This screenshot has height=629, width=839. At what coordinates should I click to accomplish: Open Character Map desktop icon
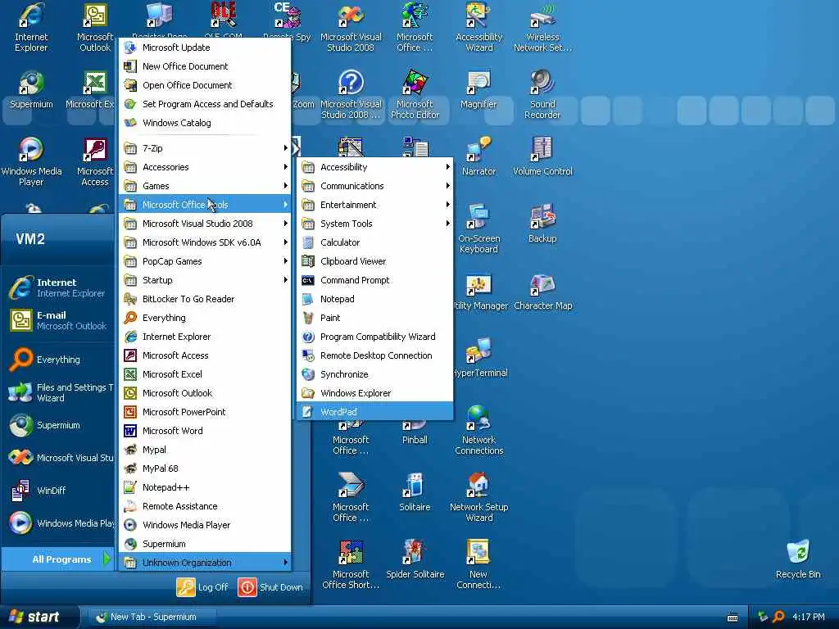542,291
